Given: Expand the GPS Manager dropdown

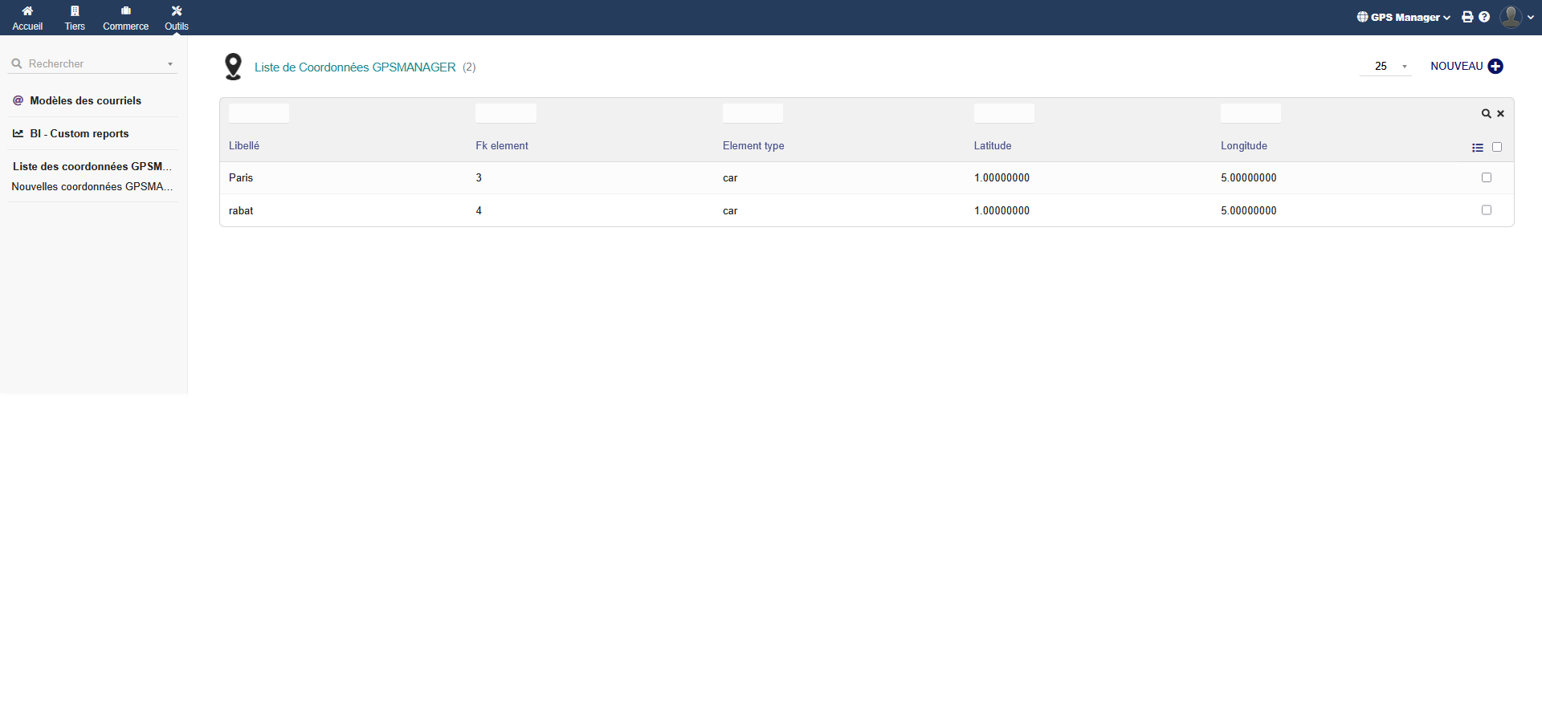Looking at the screenshot, I should pyautogui.click(x=1404, y=17).
